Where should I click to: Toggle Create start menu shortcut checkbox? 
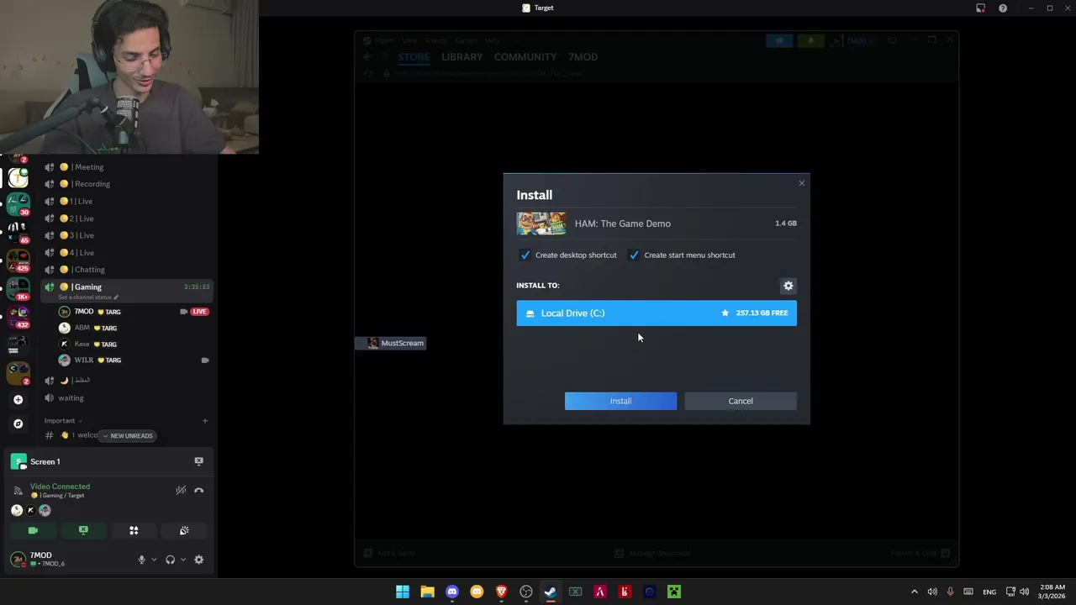tap(634, 255)
